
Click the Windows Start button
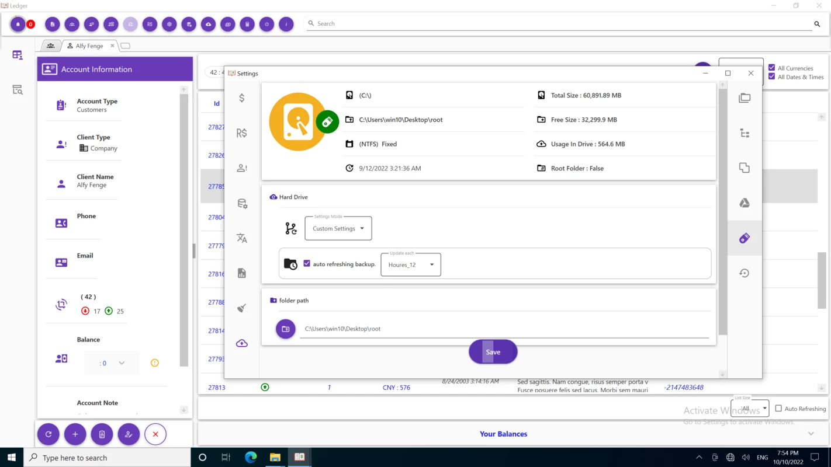pos(12,458)
